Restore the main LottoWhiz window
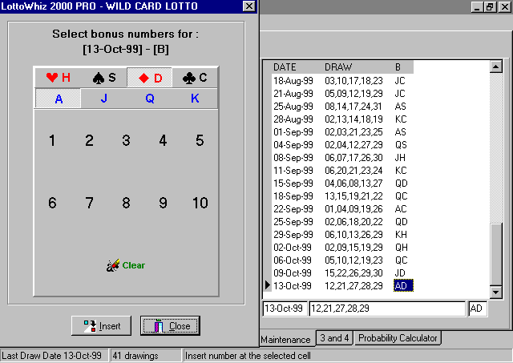Image resolution: width=513 pixels, height=363 pixels. pos(490,7)
